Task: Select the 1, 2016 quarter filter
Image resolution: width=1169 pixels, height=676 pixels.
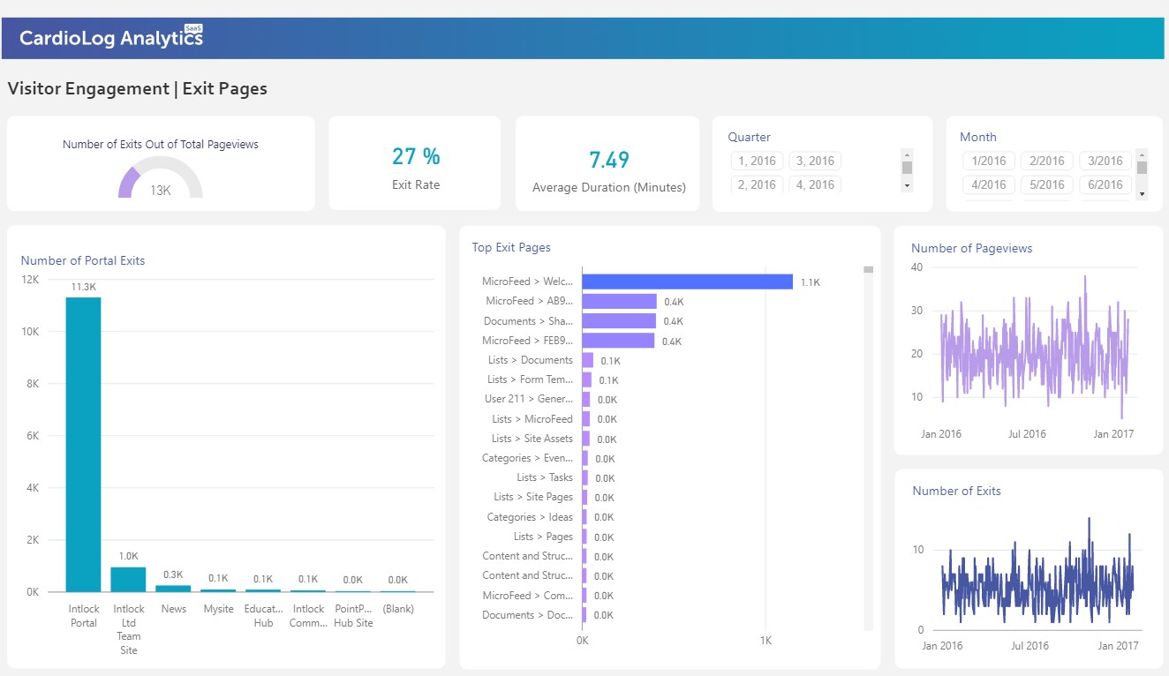Action: (757, 161)
